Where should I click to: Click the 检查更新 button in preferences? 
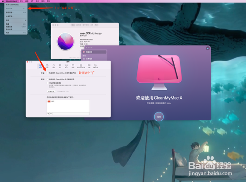(x=51, y=91)
